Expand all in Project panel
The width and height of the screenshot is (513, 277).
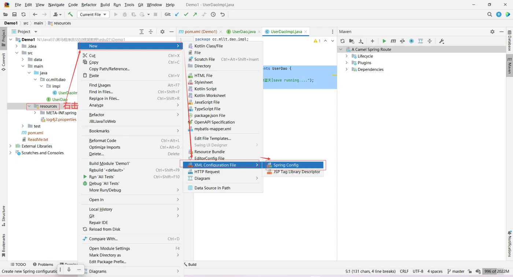click(141, 32)
